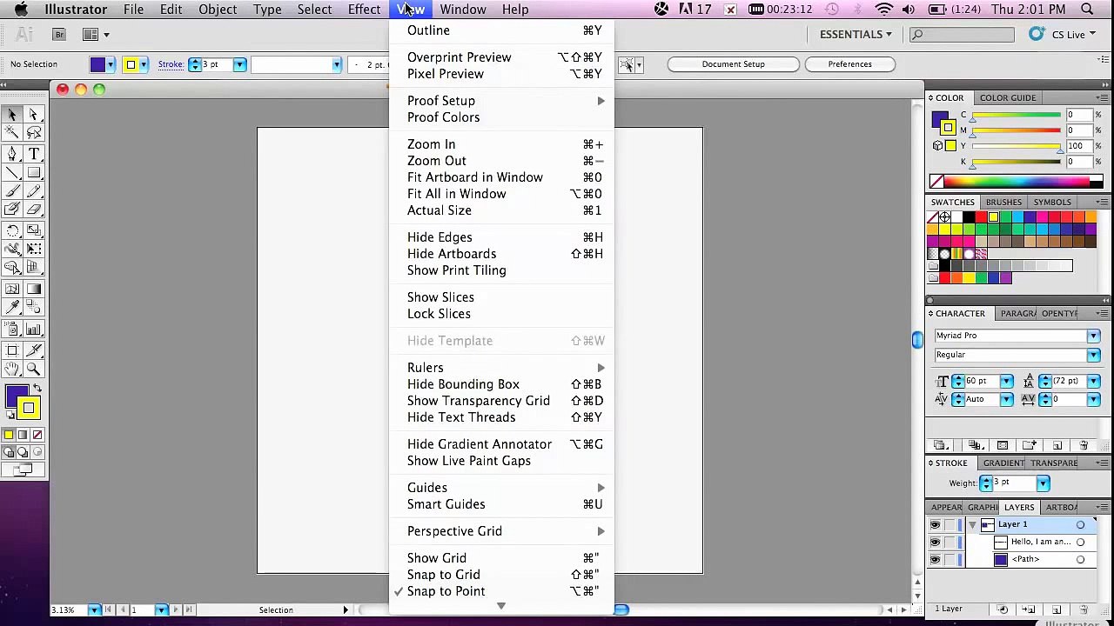Open the File menu
1114x626 pixels.
133,10
